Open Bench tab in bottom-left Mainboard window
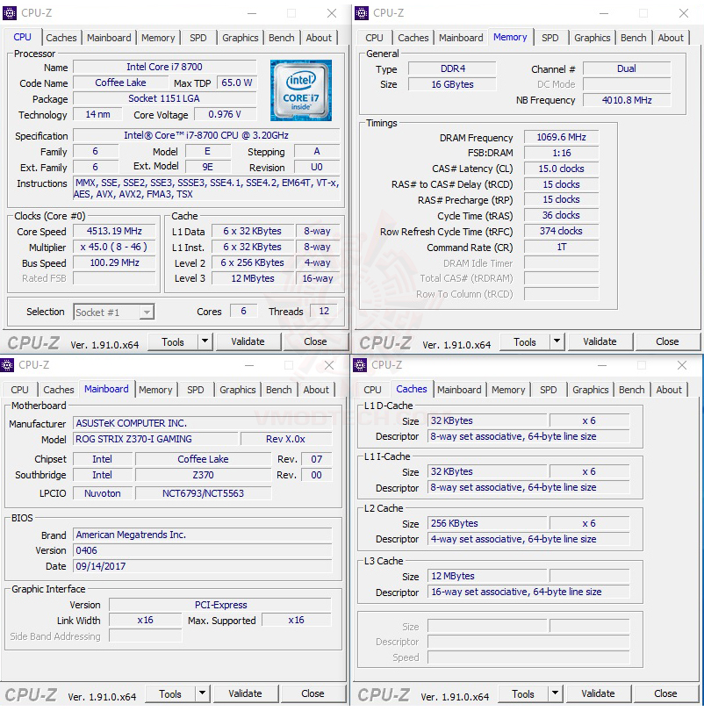The image size is (704, 711). tap(279, 390)
